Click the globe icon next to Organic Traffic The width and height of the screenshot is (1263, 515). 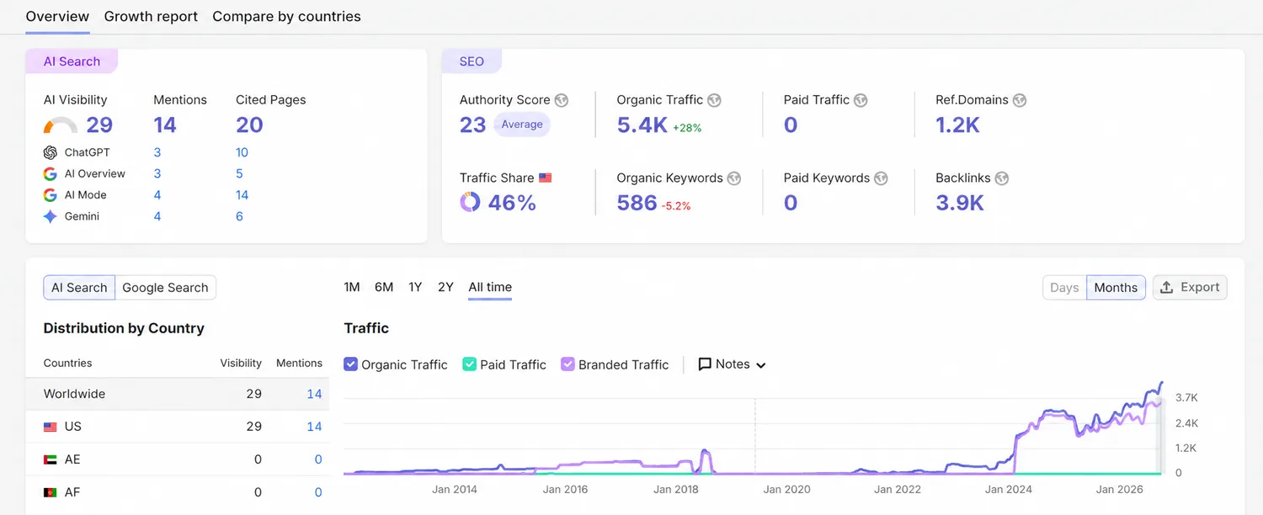(x=714, y=100)
